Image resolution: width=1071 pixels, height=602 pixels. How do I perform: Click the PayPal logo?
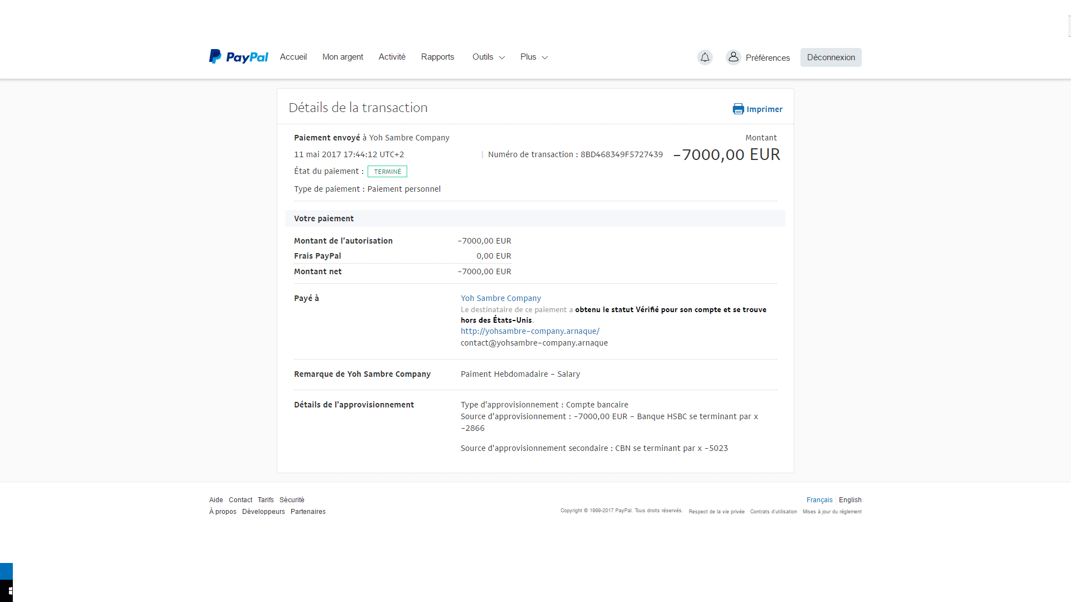238,57
